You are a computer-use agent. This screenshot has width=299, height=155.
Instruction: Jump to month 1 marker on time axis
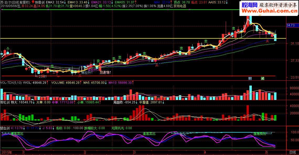tap(24, 152)
